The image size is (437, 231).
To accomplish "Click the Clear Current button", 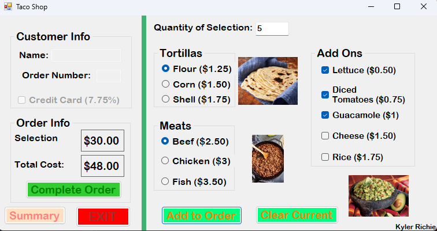I will (x=297, y=215).
